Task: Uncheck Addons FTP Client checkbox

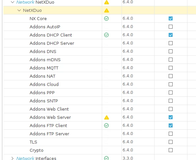Action: click(171, 125)
